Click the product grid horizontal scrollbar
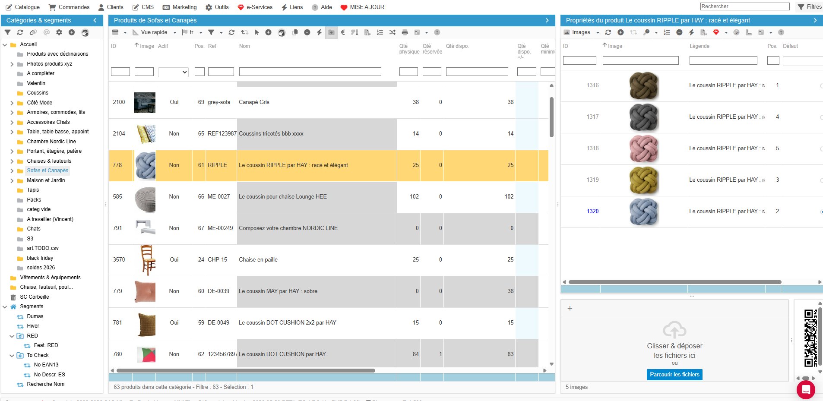823x401 pixels. 246,370
